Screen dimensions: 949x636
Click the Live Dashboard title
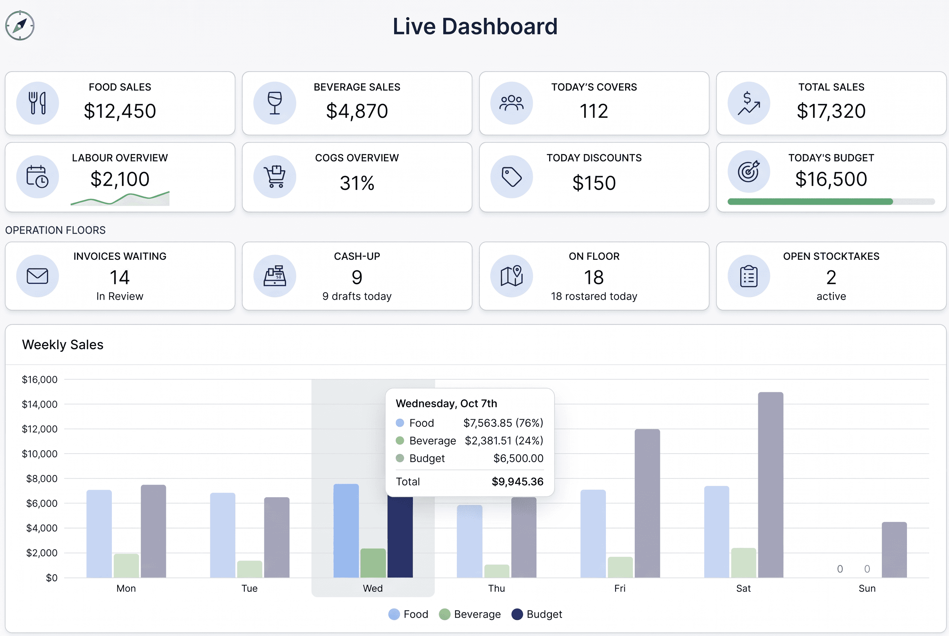(475, 26)
